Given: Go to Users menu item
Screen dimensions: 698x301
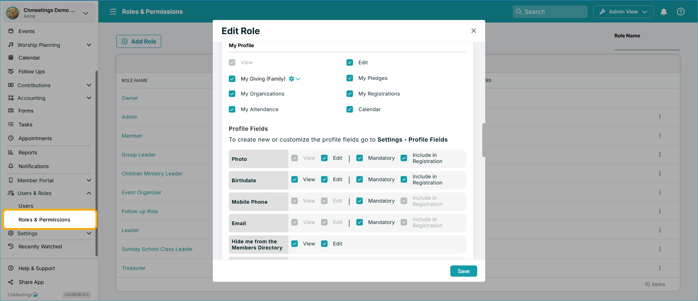Looking at the screenshot, I should click(26, 206).
